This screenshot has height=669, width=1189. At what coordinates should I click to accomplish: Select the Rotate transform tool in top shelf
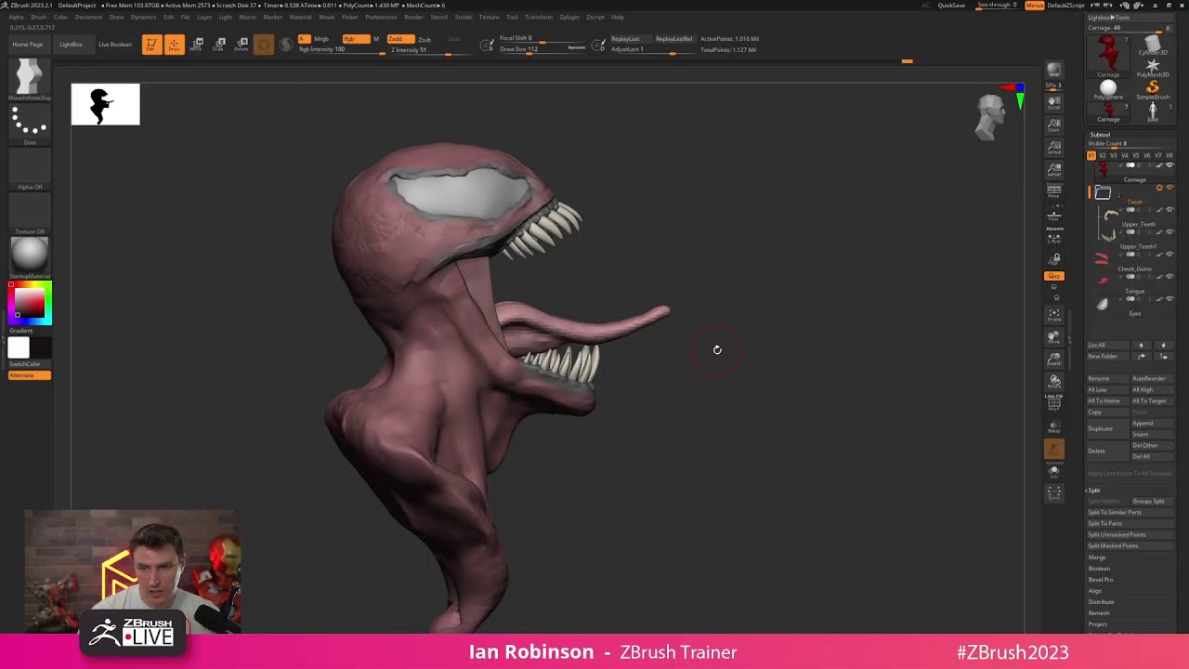pos(242,45)
